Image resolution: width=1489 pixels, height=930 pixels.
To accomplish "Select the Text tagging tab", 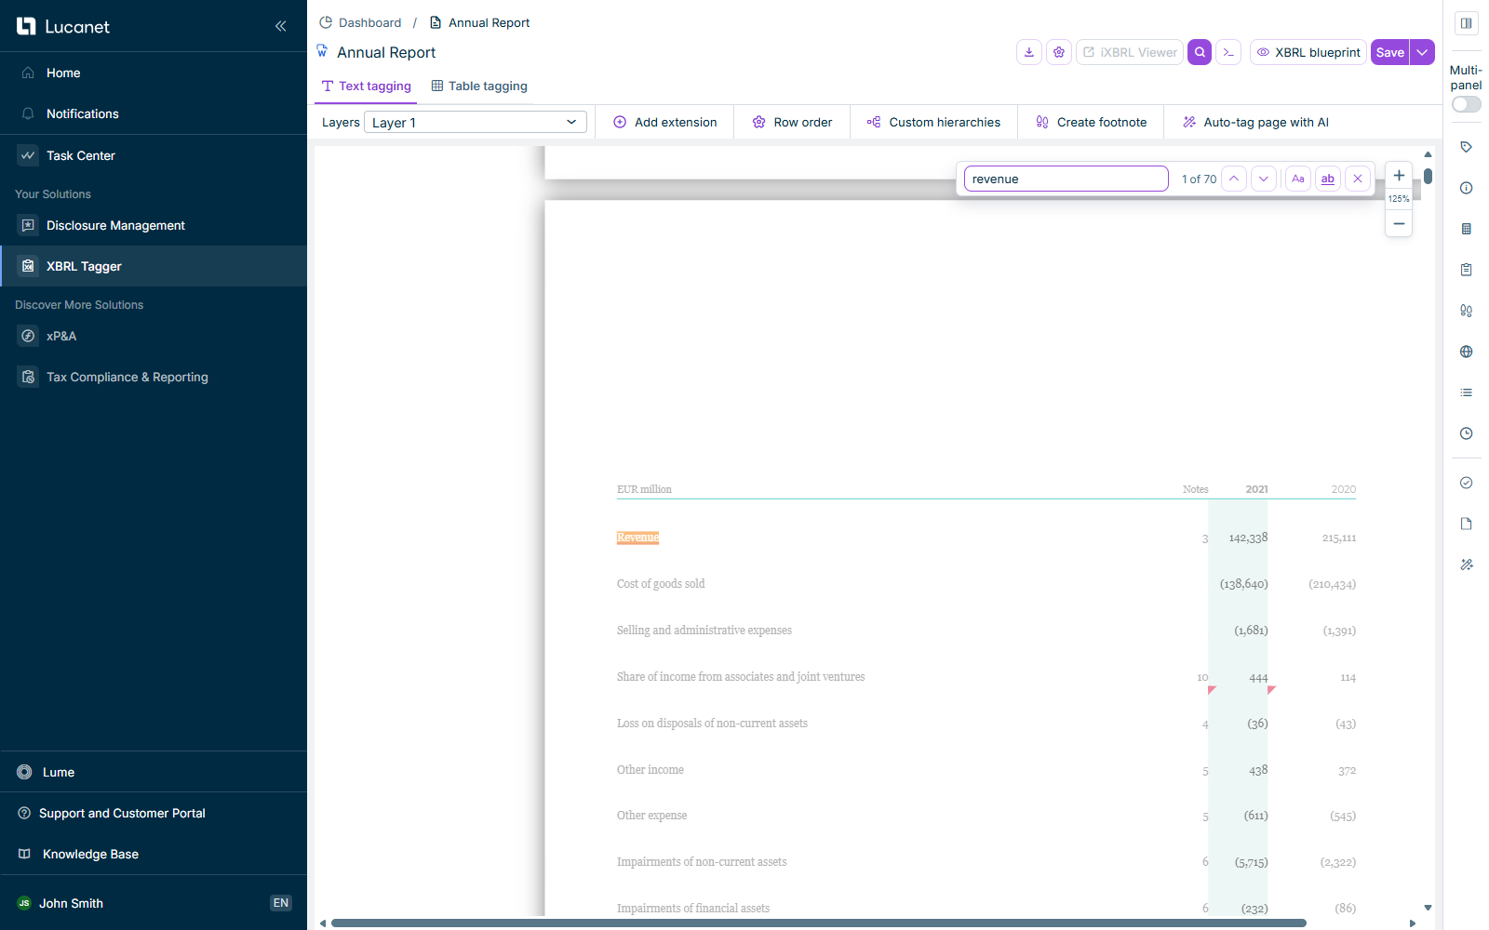I will [x=367, y=86].
